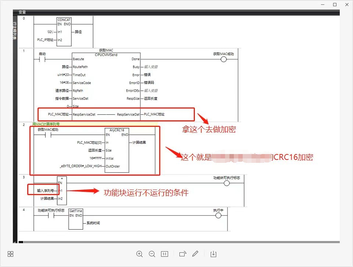The height and width of the screenshot is (267, 353).
Task: Save the image with download icon
Action: pyautogui.click(x=214, y=254)
